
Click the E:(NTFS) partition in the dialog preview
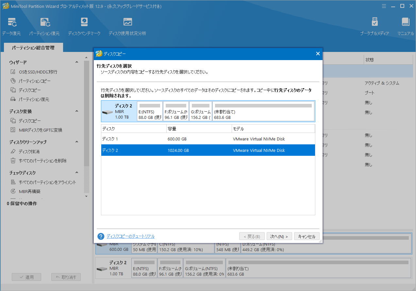coord(150,111)
